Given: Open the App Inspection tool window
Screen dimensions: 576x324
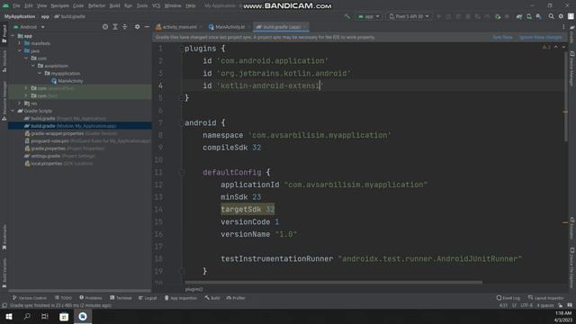Looking at the screenshot, I should pos(180,298).
